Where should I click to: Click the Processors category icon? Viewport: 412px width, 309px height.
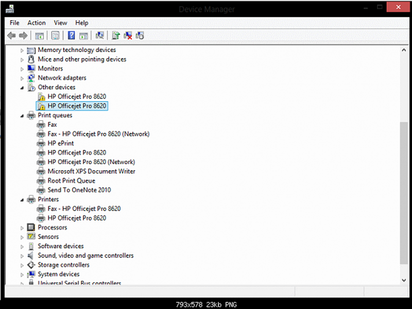click(x=31, y=227)
